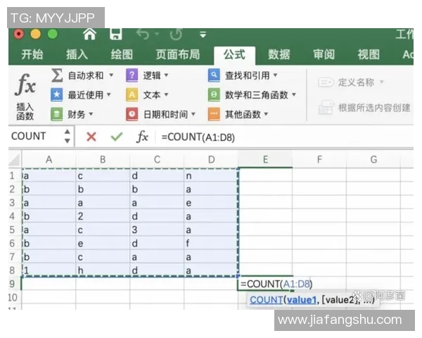Cancel formula entry with red X
Image resolution: width=422 pixels, height=338 pixels.
(91, 137)
